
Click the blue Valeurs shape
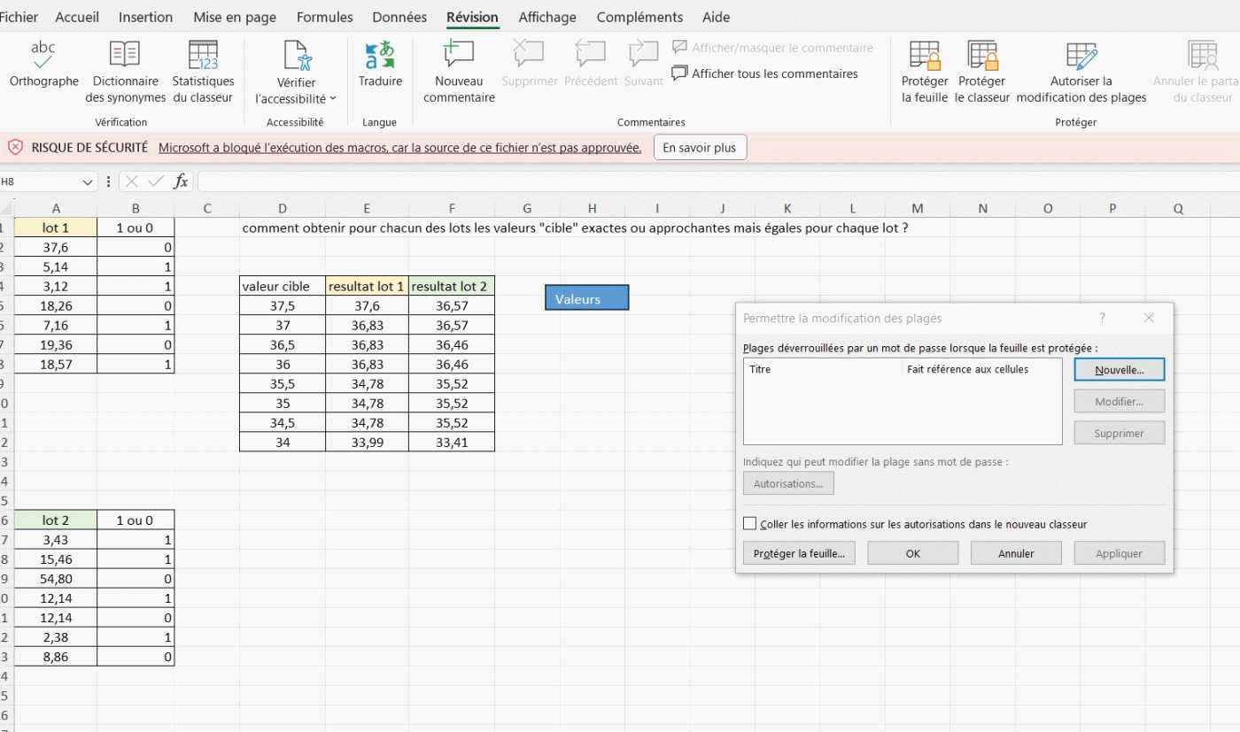tap(586, 298)
